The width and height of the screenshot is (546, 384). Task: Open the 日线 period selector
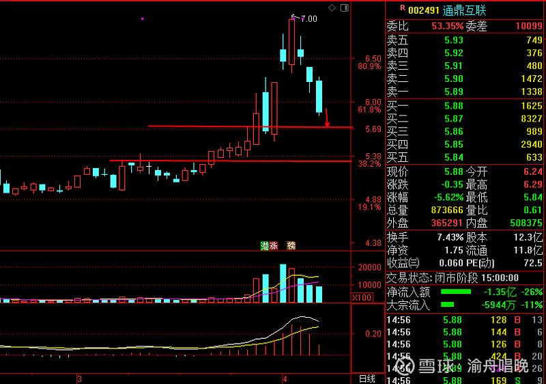point(367,379)
